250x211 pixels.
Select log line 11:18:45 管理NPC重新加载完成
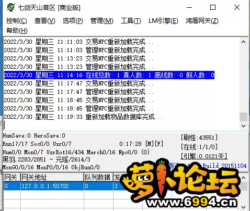pos(78,108)
